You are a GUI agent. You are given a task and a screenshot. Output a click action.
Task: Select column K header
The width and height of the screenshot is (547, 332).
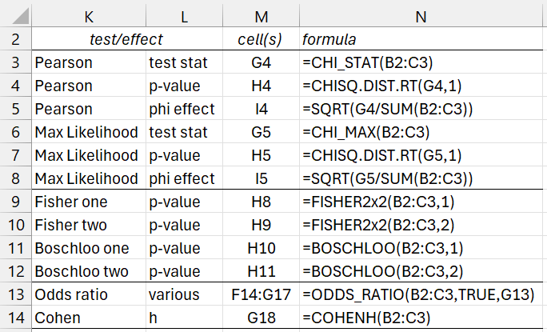88,14
